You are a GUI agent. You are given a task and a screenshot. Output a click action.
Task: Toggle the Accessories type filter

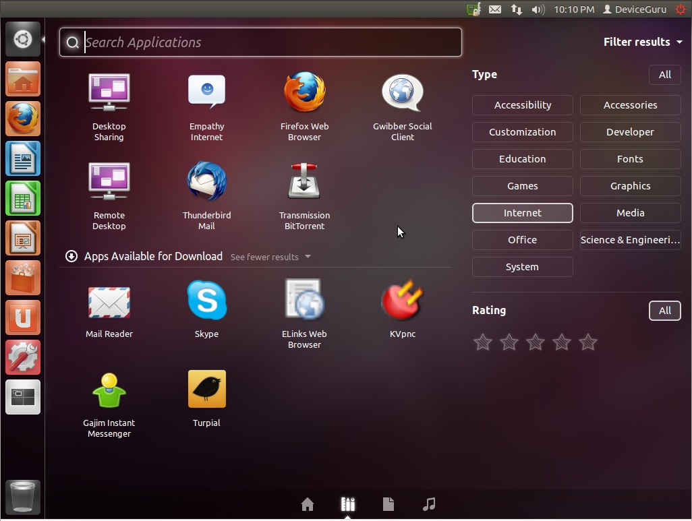click(630, 105)
